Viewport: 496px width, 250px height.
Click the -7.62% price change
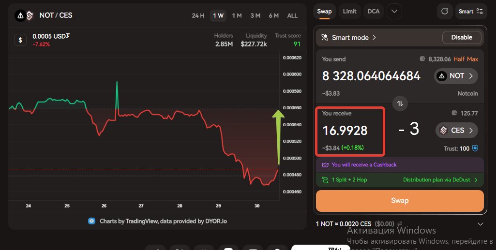click(41, 44)
